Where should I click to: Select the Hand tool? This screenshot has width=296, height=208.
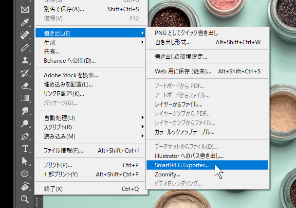(x=25, y=187)
